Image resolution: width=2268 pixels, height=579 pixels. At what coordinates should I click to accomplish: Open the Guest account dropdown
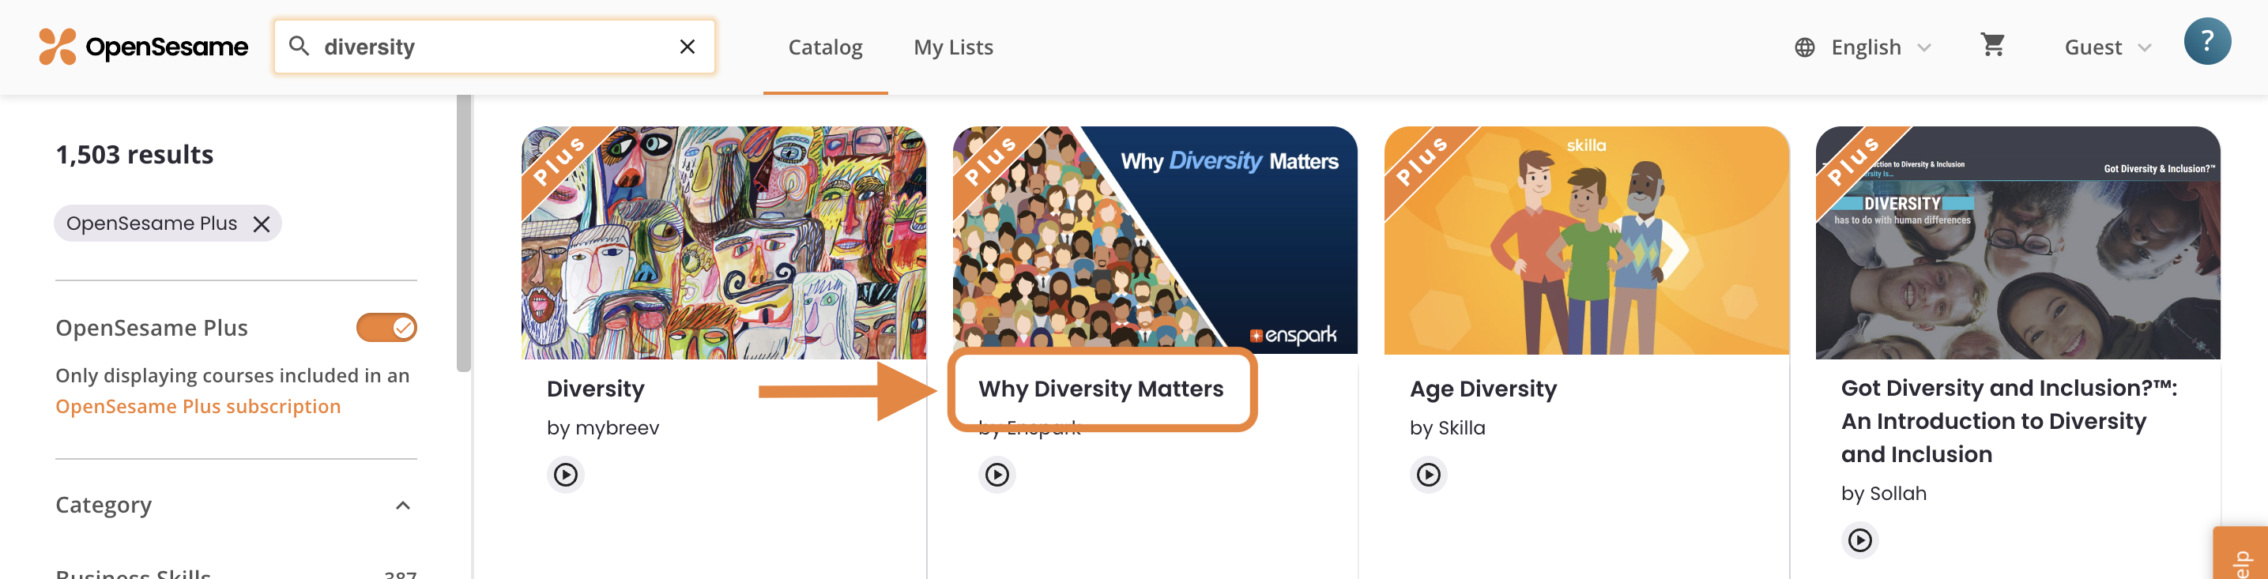click(x=2107, y=47)
